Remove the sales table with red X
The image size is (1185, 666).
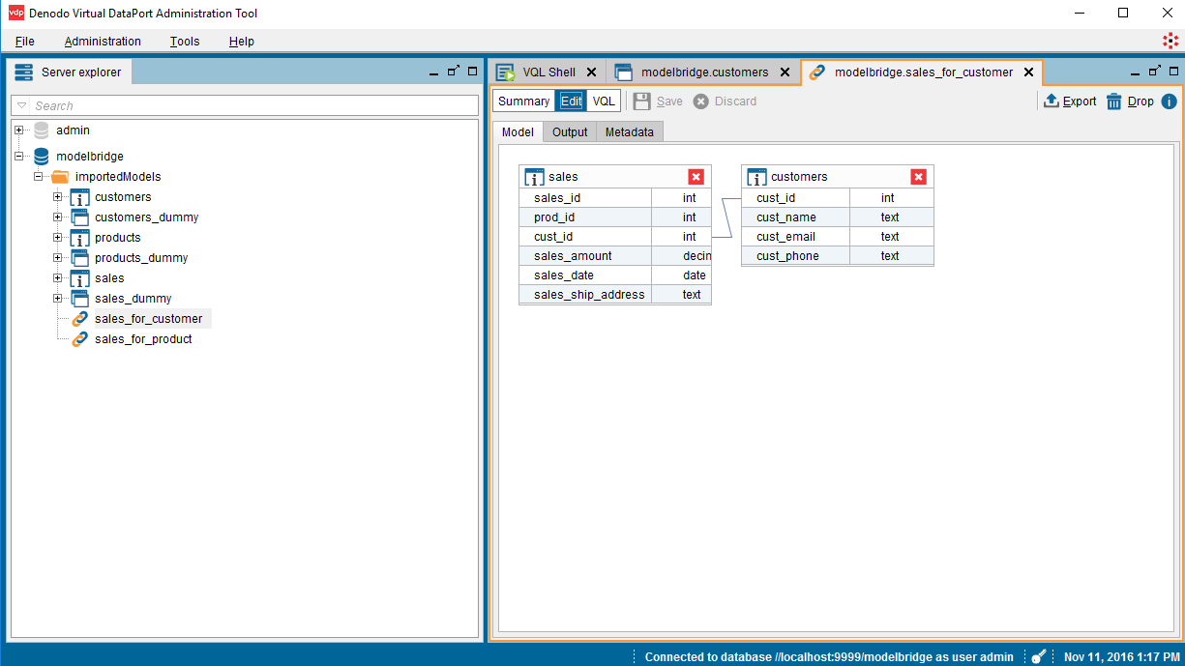point(696,177)
